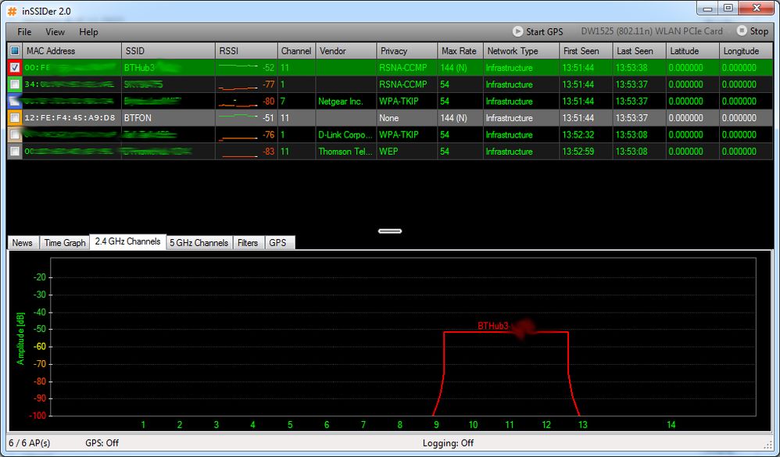Image resolution: width=780 pixels, height=457 pixels.
Task: Select the BTFON row in network list
Action: (x=390, y=118)
